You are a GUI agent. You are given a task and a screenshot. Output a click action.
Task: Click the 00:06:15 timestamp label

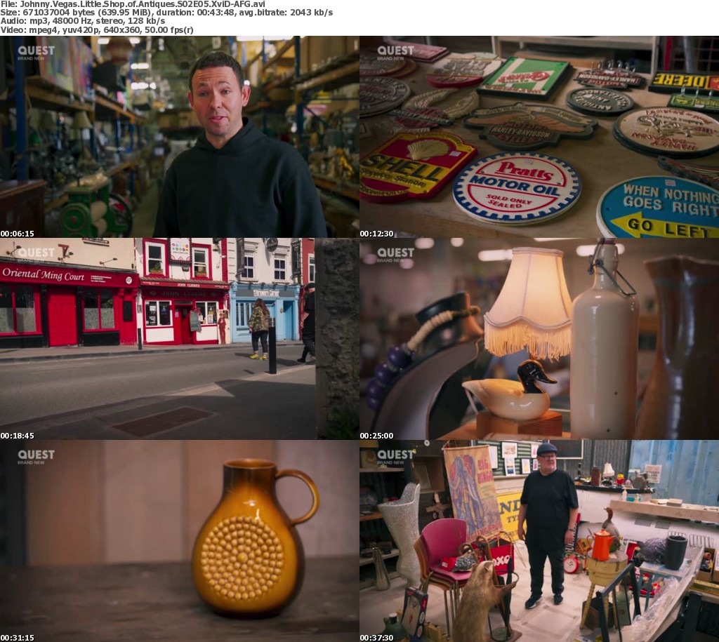click(17, 233)
